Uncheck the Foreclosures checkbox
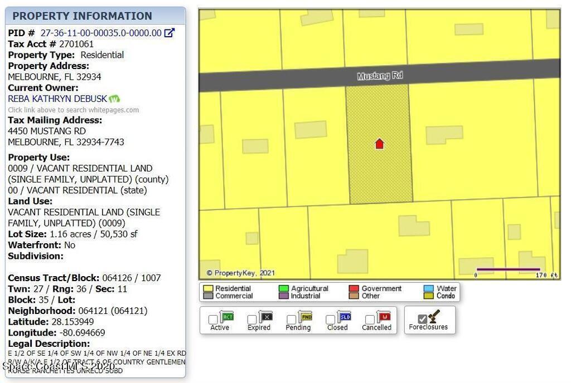Viewport: 571px width, 383px height. point(422,319)
